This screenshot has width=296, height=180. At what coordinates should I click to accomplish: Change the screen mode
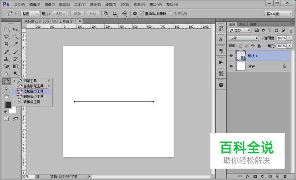click(15, 119)
